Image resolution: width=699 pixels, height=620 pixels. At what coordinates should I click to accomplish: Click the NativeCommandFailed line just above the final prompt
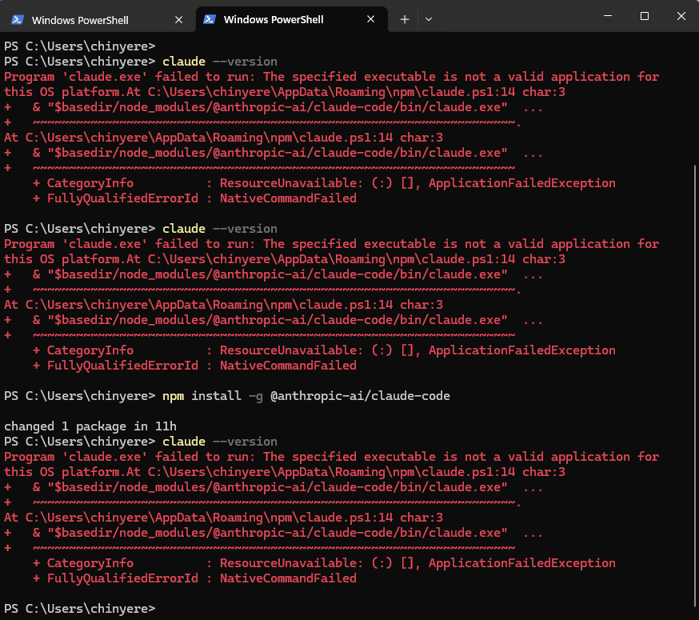[195, 578]
